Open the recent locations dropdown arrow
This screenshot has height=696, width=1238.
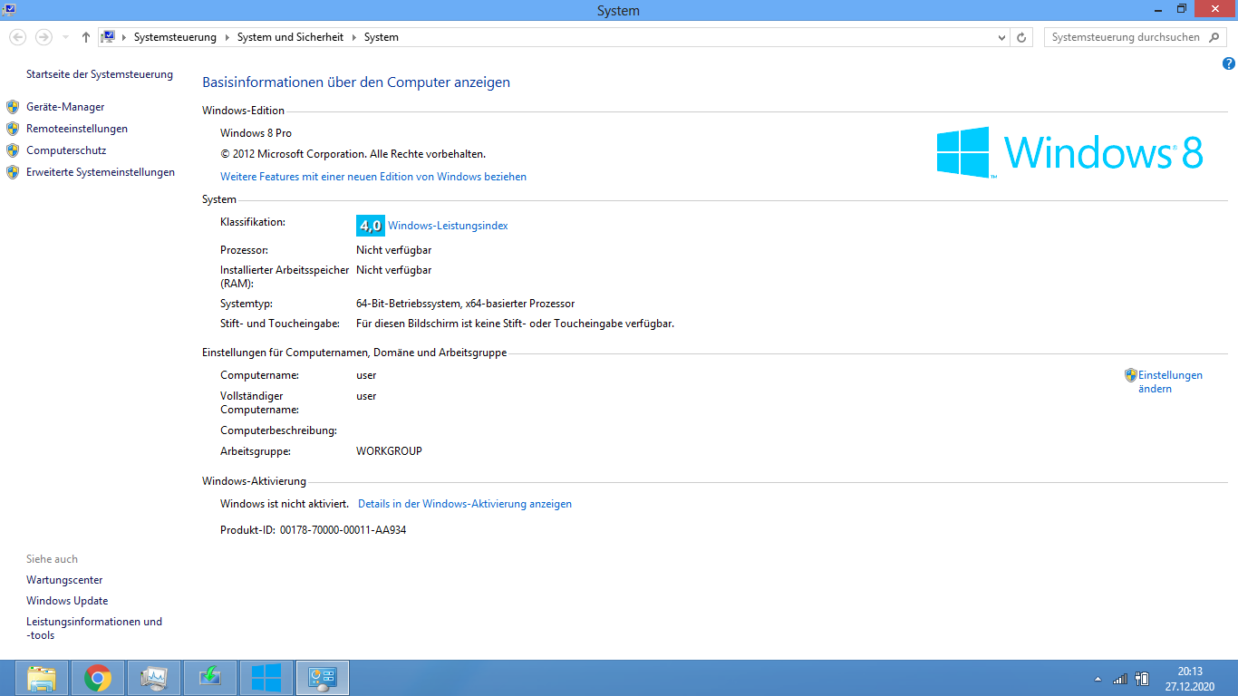coord(65,38)
